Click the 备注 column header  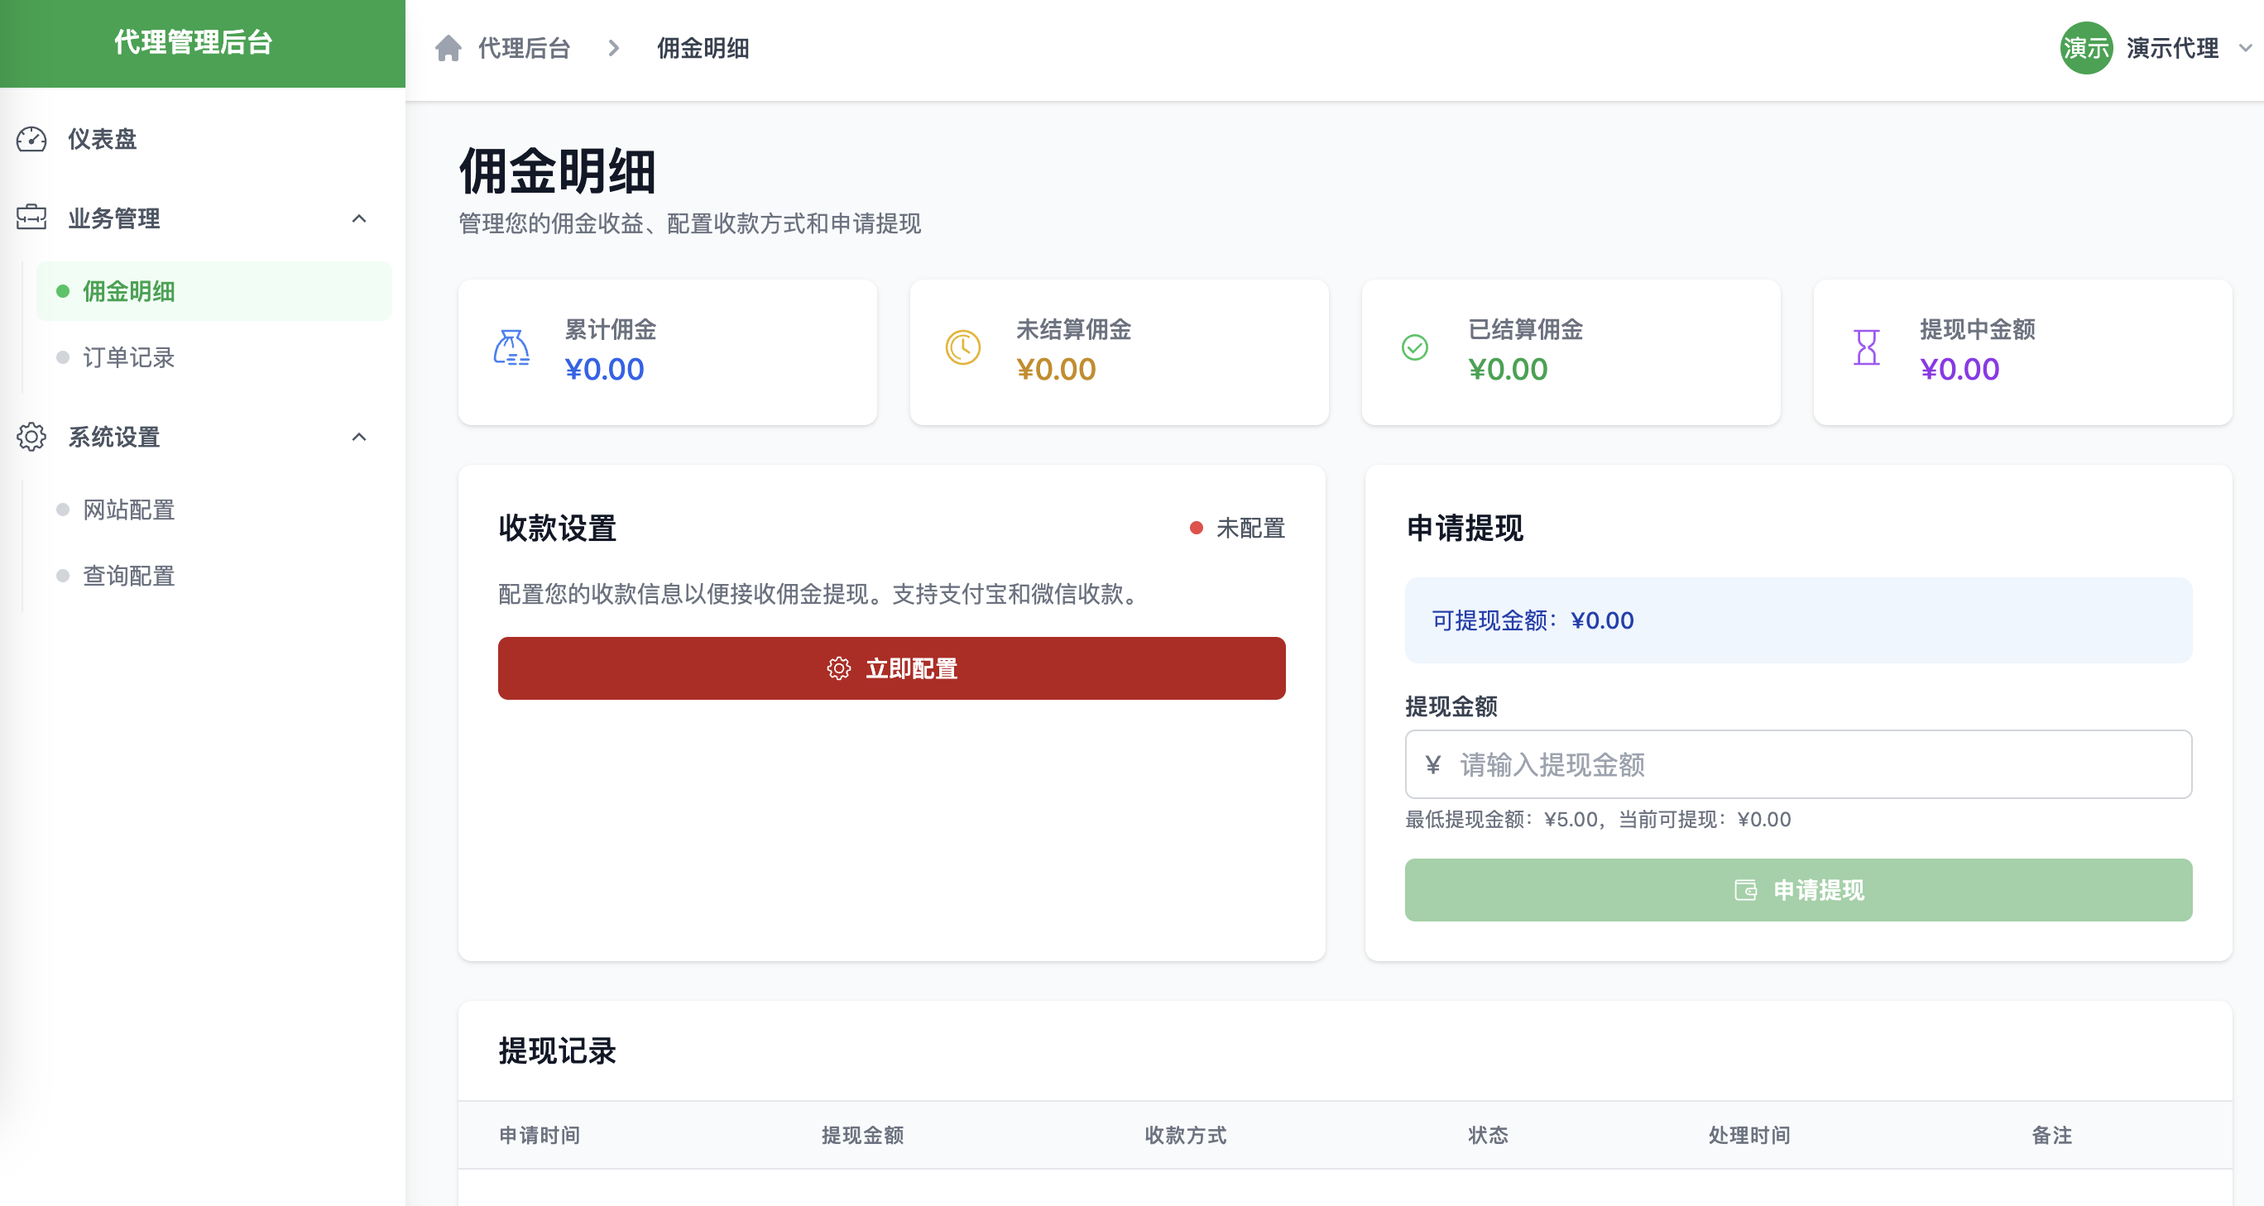click(x=2051, y=1135)
